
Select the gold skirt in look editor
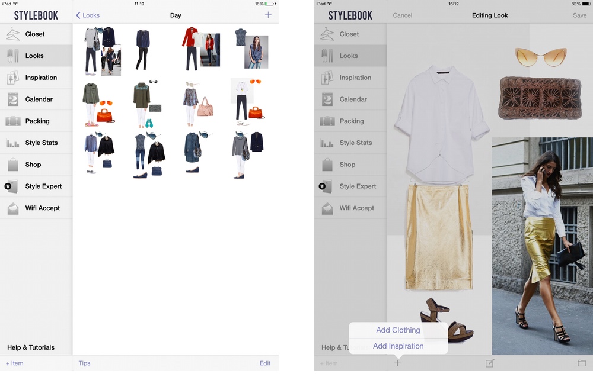[x=439, y=237]
